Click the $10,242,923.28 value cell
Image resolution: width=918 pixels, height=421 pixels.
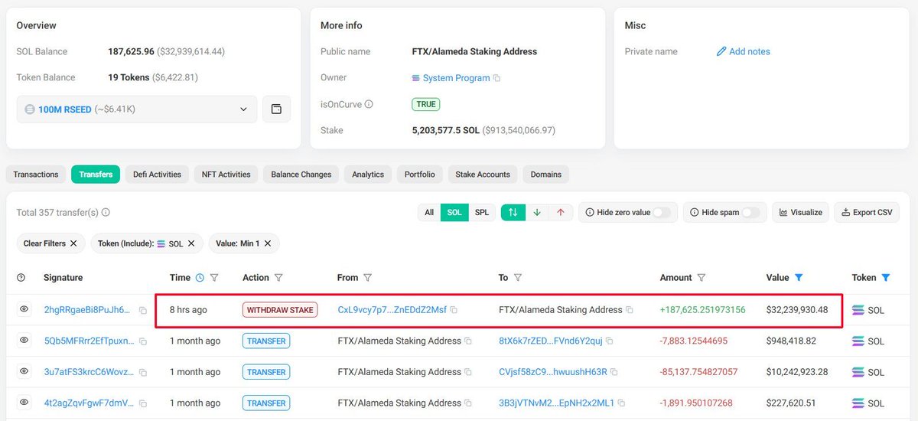point(796,372)
